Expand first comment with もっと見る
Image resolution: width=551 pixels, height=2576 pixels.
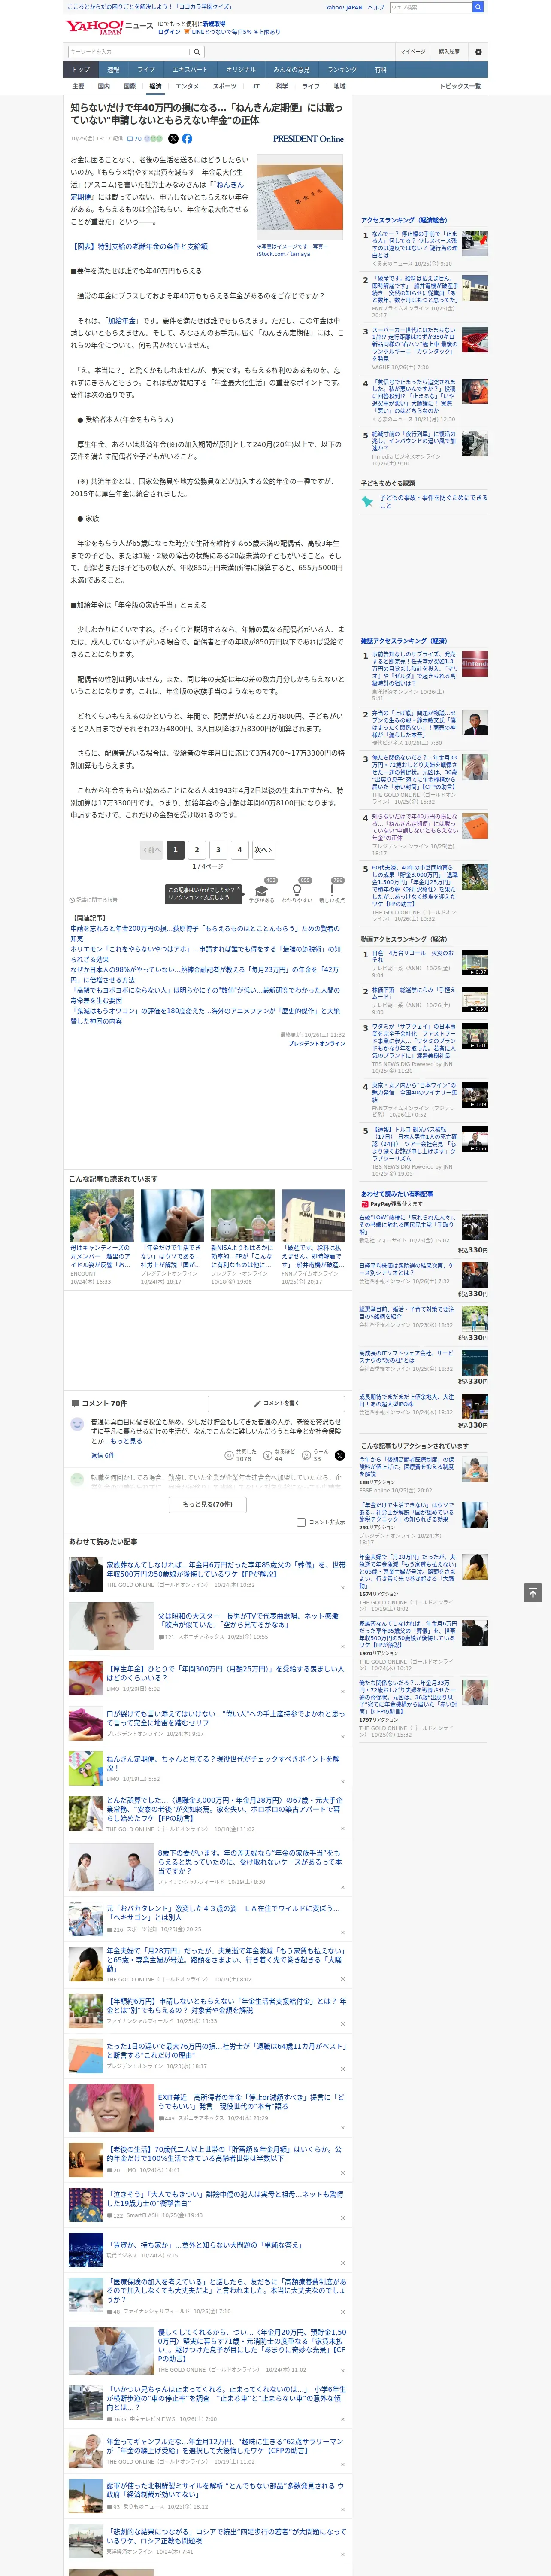click(x=126, y=1441)
